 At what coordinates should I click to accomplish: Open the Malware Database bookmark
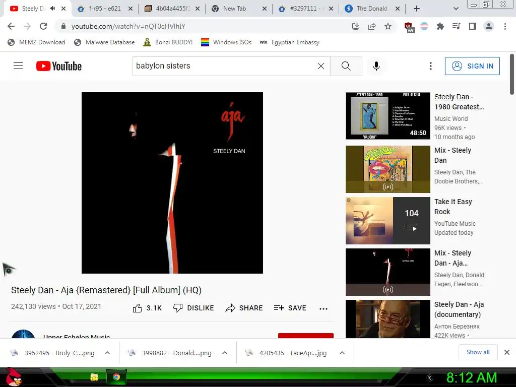click(104, 42)
